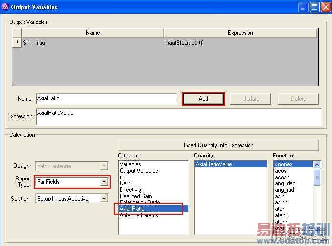Click the Delete button

coord(298,99)
